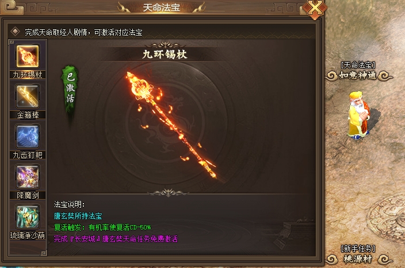Select the 琉璃净沙葫 gourd icon
The image size is (405, 268).
coord(28,217)
